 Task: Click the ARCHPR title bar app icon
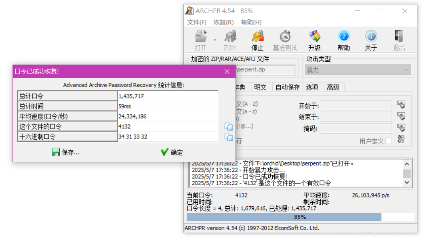pyautogui.click(x=189, y=11)
